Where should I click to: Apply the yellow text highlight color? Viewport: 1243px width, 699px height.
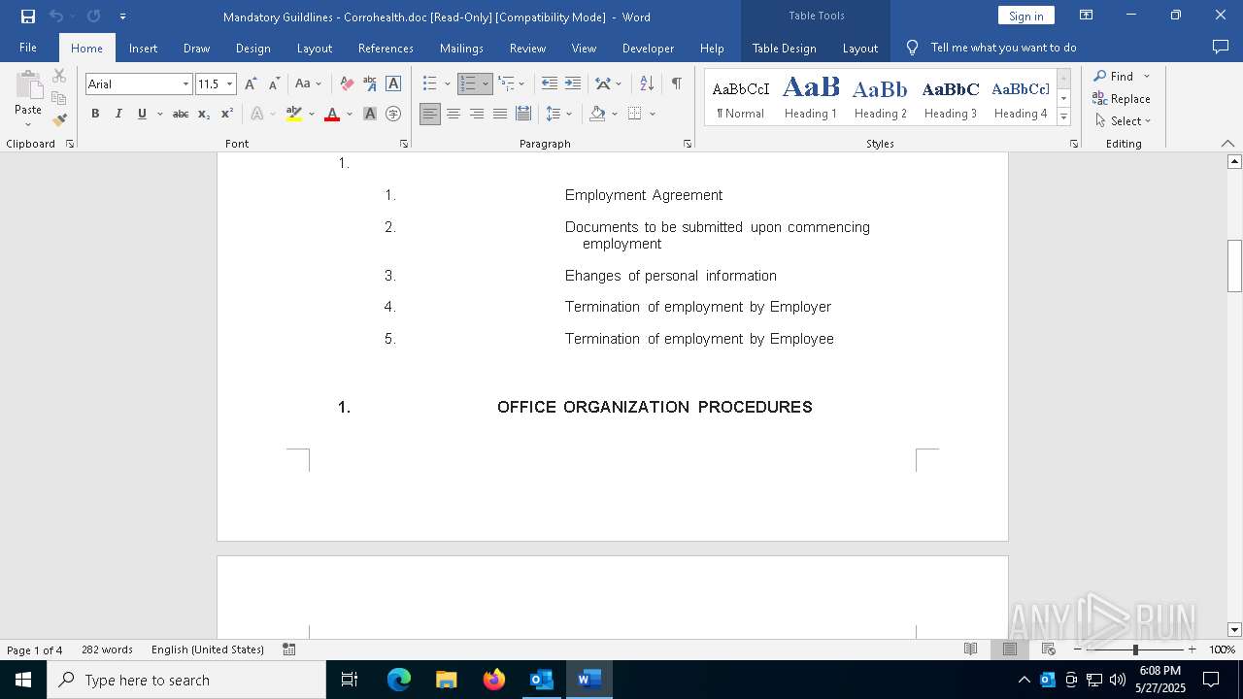294,114
